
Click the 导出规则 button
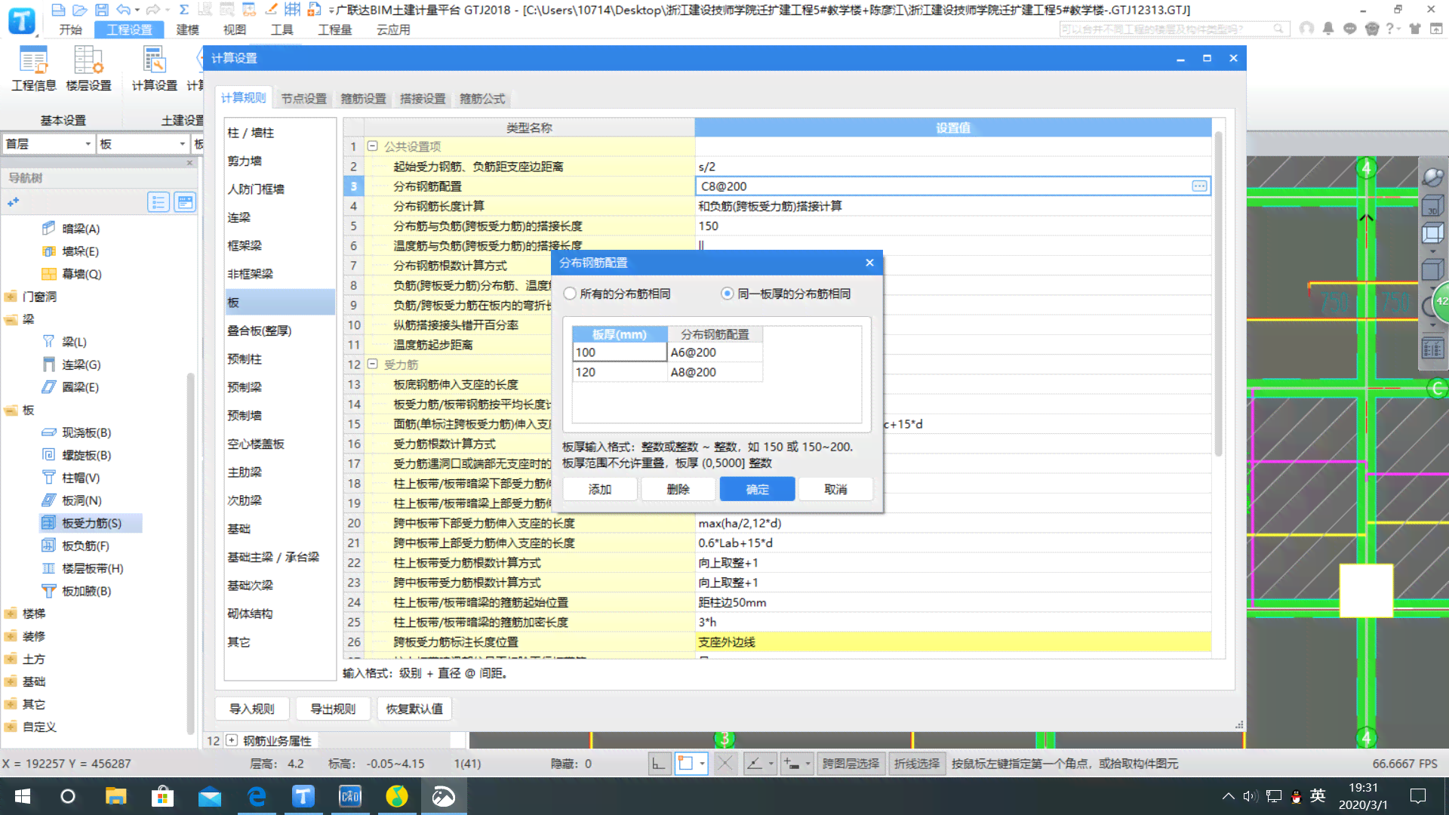[334, 709]
